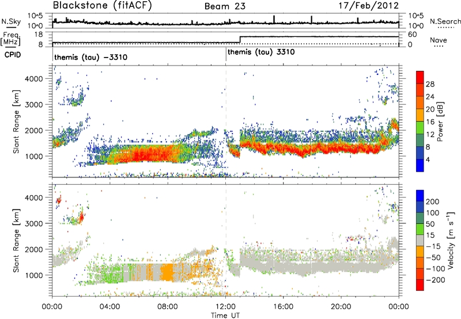Click the "4000" tick of the power panel

click(x=33, y=79)
